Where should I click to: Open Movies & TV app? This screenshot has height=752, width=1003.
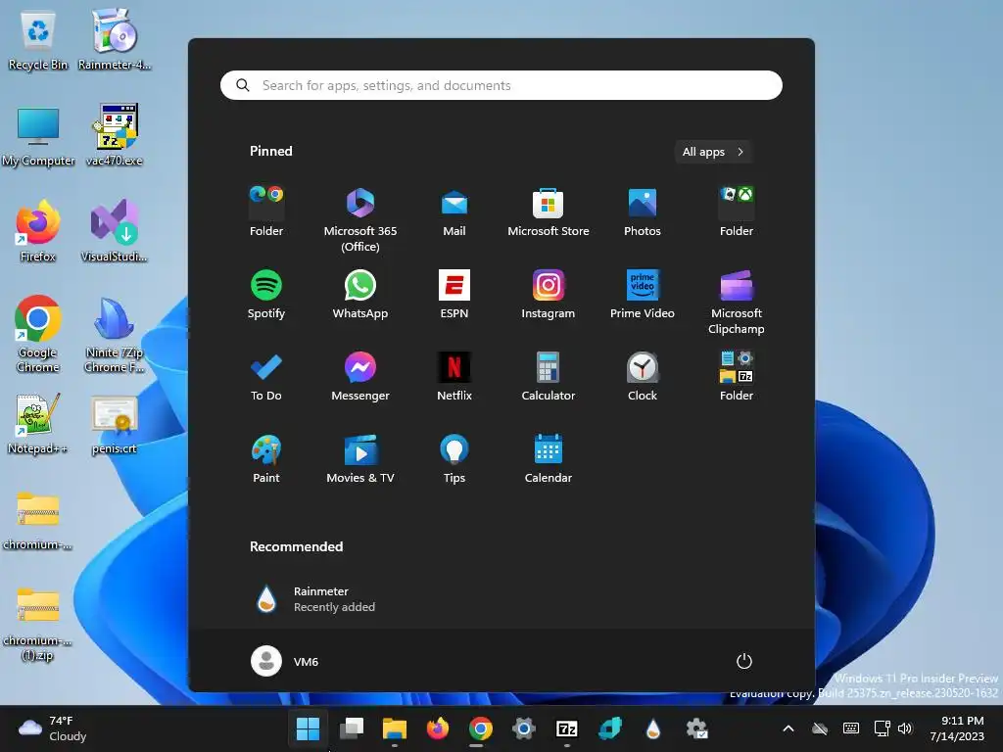pyautogui.click(x=360, y=458)
